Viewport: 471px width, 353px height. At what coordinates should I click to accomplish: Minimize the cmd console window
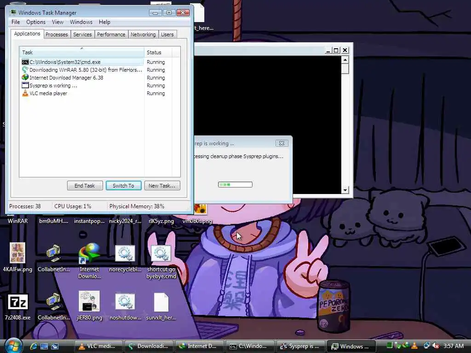click(328, 50)
